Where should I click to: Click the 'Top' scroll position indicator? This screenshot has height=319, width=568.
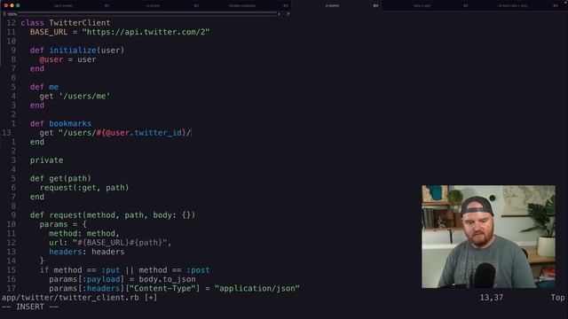(557, 298)
